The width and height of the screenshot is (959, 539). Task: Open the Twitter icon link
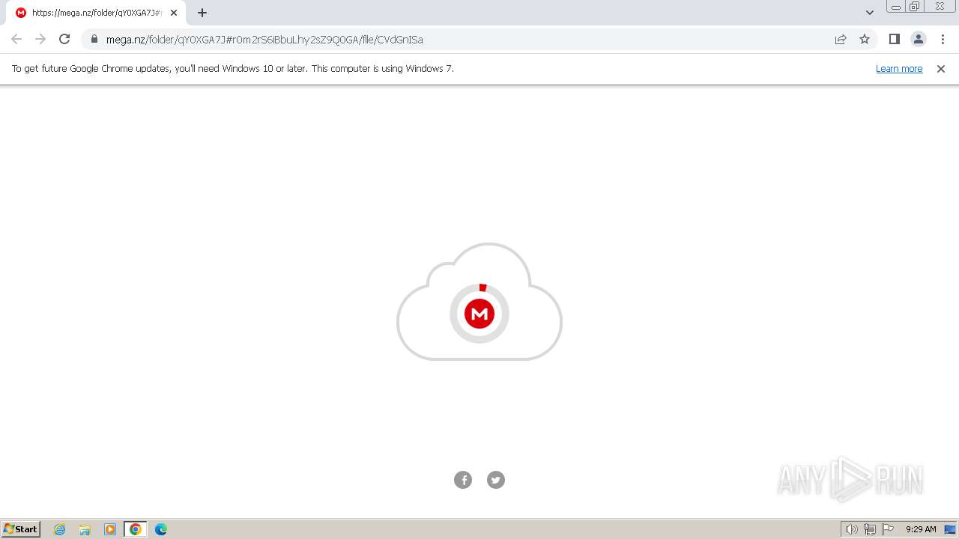tap(496, 480)
